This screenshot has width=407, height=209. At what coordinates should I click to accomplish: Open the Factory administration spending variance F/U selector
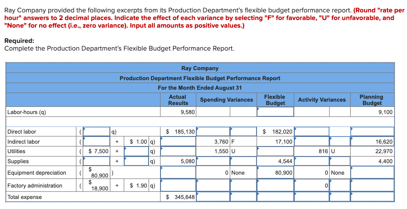point(243,186)
